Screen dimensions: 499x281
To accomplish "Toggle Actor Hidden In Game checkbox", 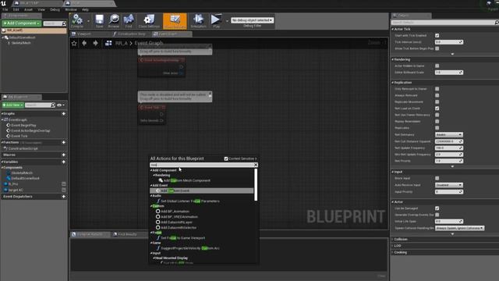I will [x=437, y=66].
